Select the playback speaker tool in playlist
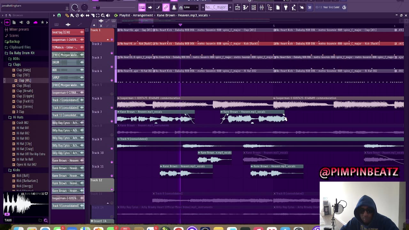Screen dimensions: 409x230 coord(108,15)
